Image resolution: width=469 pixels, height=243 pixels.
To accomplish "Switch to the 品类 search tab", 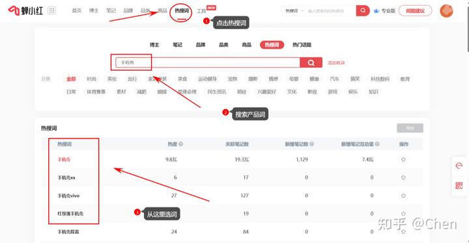I will tap(223, 45).
